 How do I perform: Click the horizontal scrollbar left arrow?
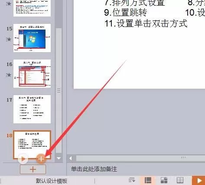click(x=71, y=159)
